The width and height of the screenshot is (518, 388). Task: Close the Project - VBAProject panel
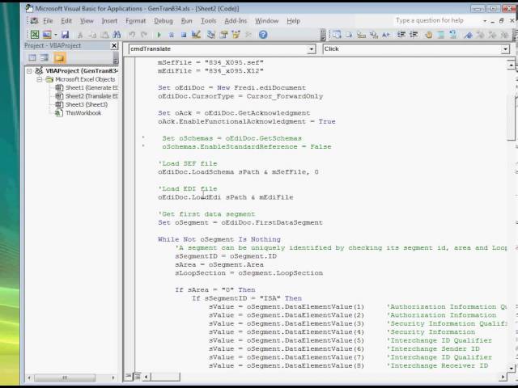[x=114, y=45]
